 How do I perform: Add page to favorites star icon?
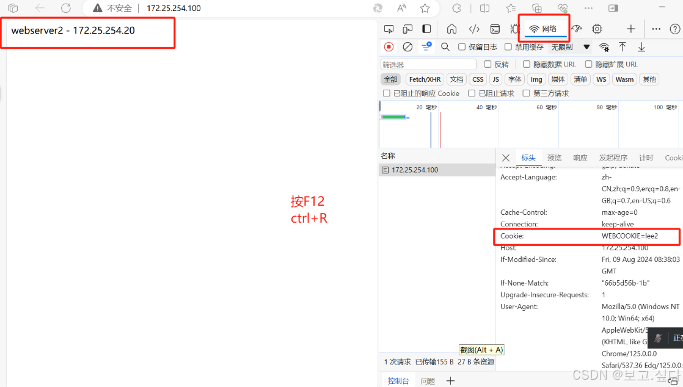click(x=425, y=8)
